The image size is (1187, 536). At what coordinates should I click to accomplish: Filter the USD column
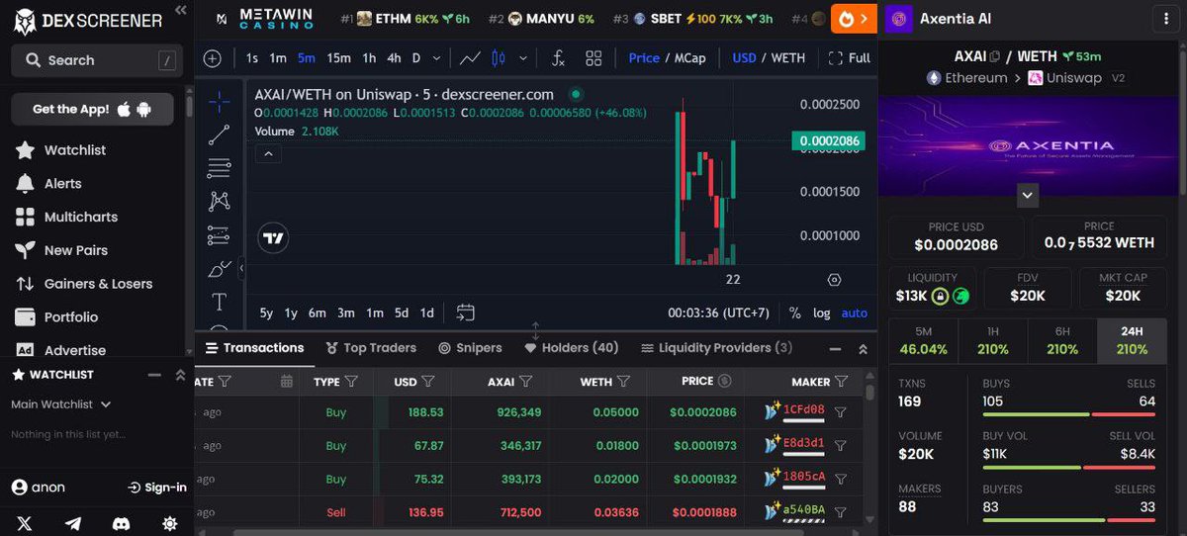coord(428,381)
